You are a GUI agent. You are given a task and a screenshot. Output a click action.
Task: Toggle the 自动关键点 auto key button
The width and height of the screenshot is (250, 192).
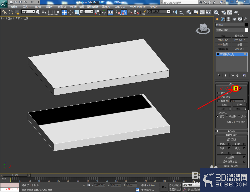coord(175,185)
